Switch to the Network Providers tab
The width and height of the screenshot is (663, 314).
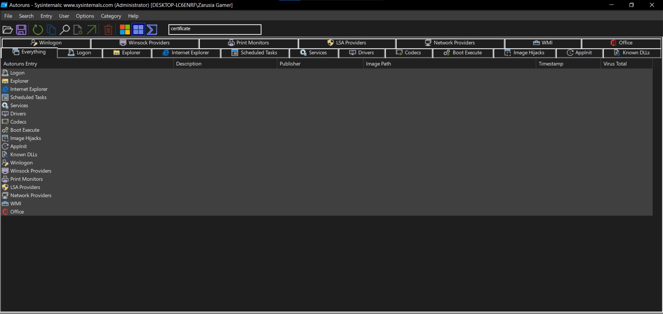pyautogui.click(x=450, y=43)
